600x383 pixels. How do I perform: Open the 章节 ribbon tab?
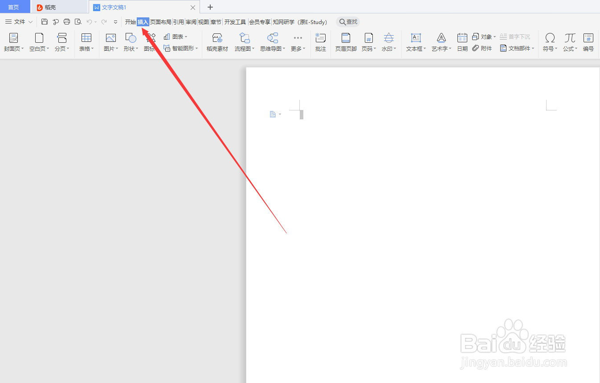pos(216,22)
